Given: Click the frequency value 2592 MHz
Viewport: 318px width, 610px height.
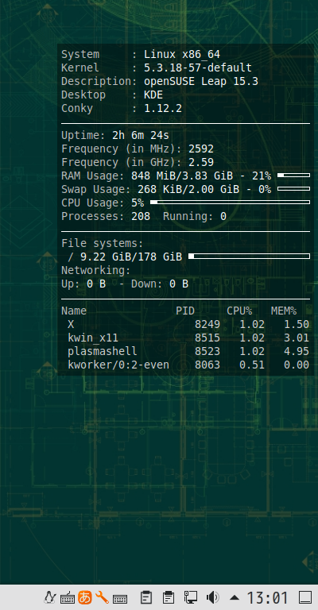Looking at the screenshot, I should tap(201, 149).
